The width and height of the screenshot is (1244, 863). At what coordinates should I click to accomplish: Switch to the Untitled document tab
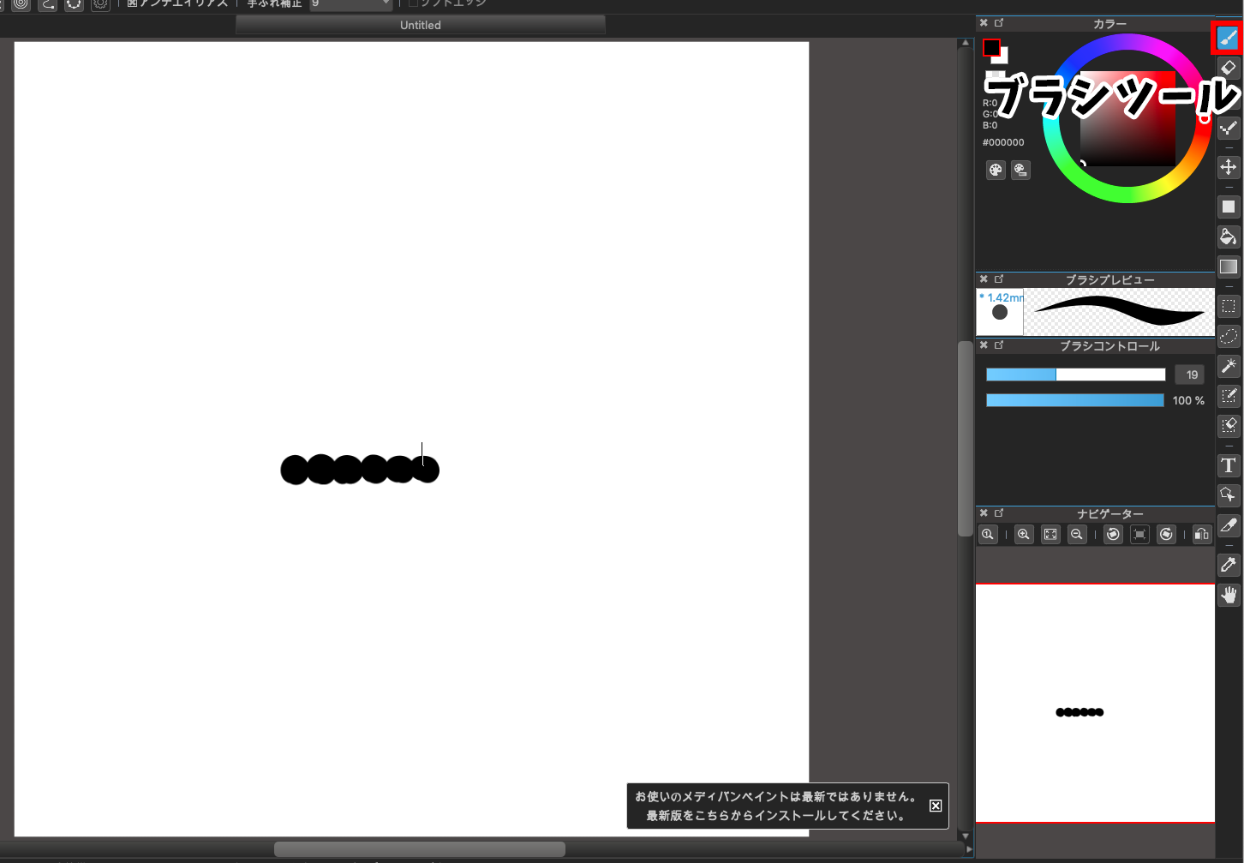point(420,25)
